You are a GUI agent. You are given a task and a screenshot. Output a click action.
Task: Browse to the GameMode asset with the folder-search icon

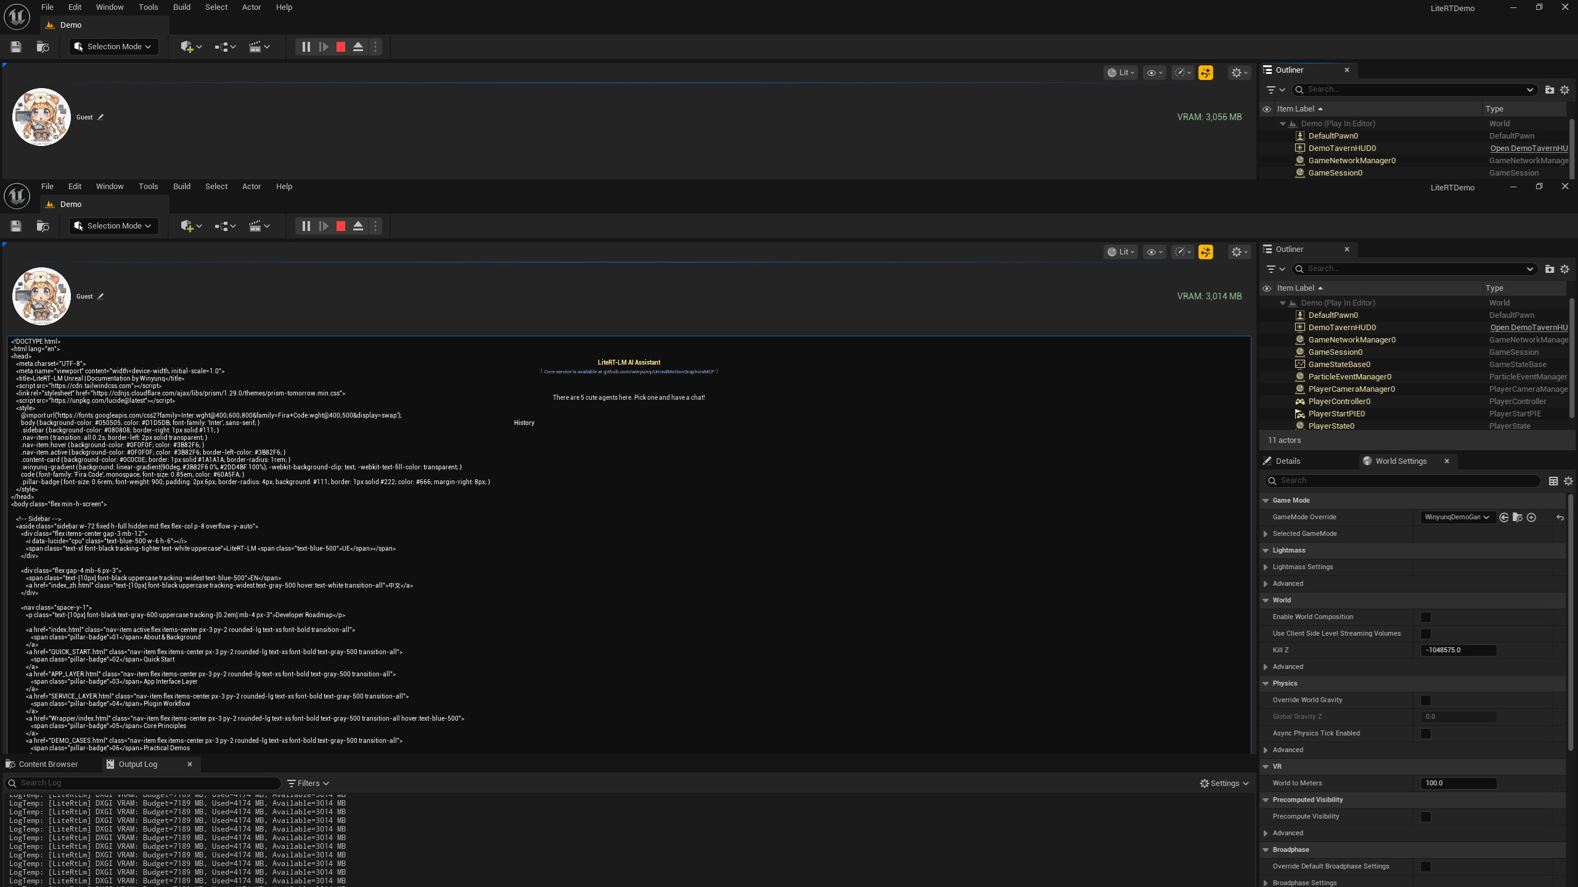pyautogui.click(x=1518, y=517)
